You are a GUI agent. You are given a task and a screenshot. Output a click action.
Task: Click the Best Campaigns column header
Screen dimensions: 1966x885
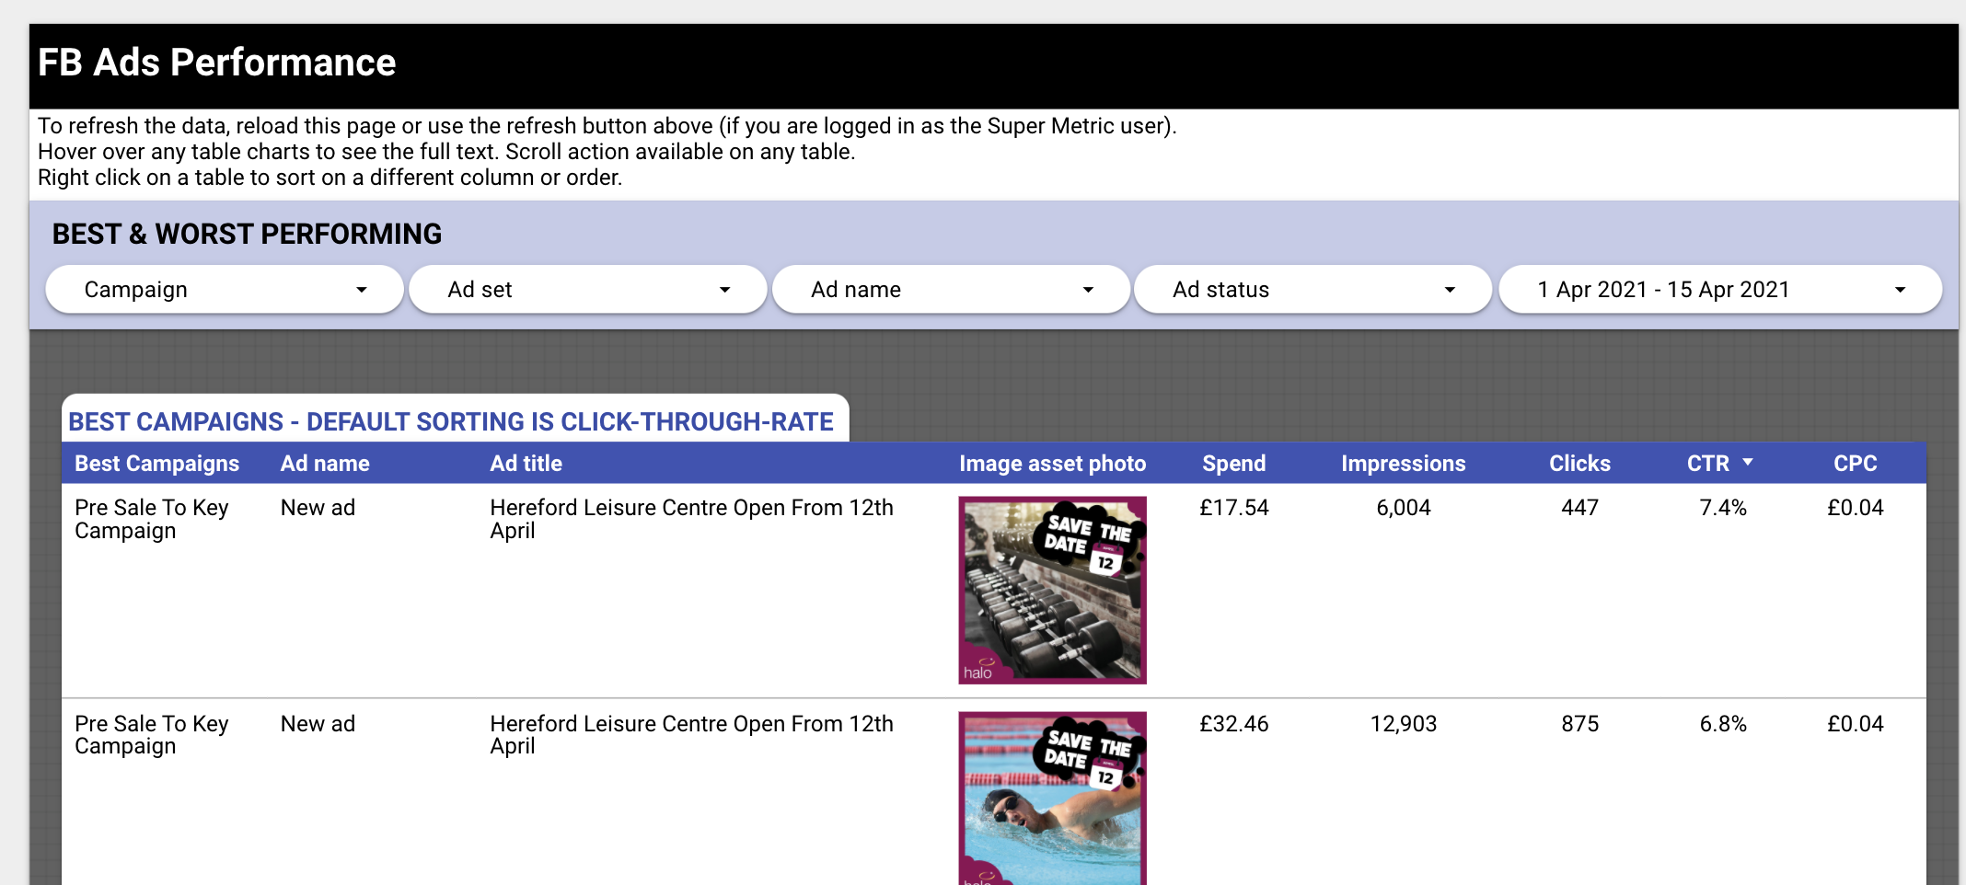click(156, 463)
